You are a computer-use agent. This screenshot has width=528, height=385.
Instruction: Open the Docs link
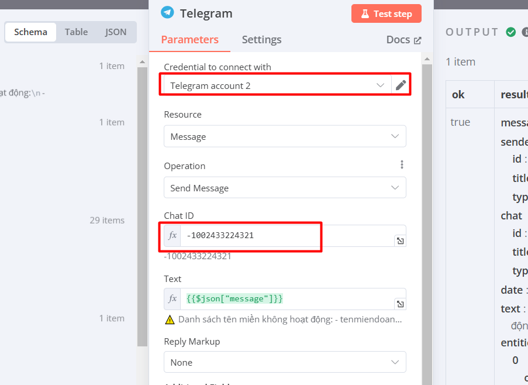pyautogui.click(x=403, y=40)
